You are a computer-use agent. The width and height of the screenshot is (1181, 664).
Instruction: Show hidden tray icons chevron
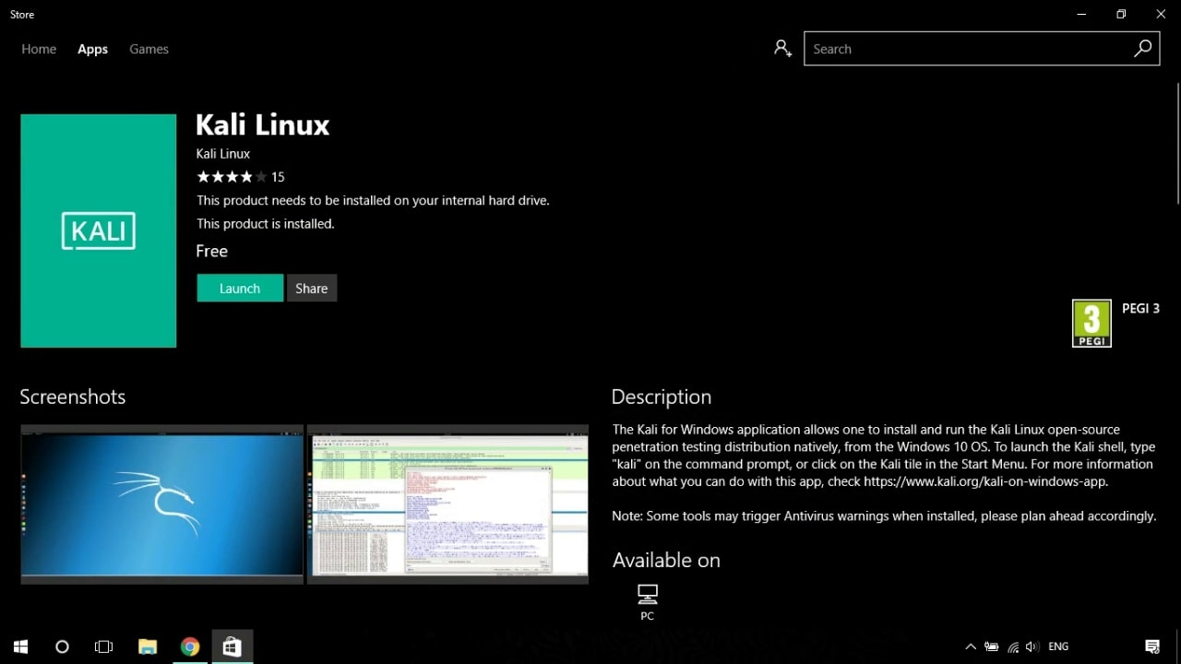coord(971,646)
